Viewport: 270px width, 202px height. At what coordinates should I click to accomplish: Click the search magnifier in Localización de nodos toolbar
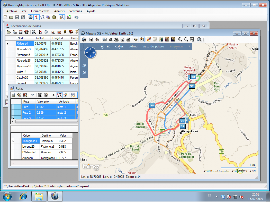[33, 32]
